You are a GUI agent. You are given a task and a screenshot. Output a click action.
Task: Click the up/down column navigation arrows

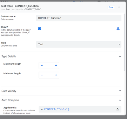pos(119,7)
